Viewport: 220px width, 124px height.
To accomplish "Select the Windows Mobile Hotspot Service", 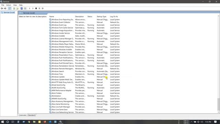I will click(x=85, y=47).
